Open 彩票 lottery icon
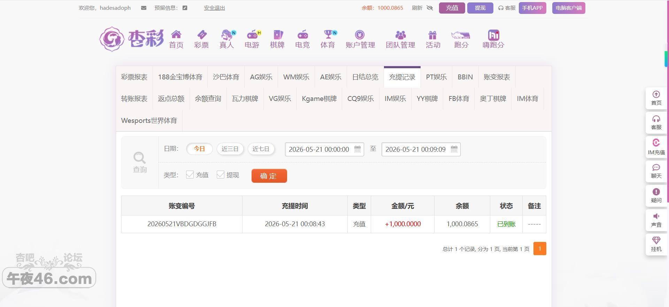Screen dimensions: 669x307 (x=202, y=34)
